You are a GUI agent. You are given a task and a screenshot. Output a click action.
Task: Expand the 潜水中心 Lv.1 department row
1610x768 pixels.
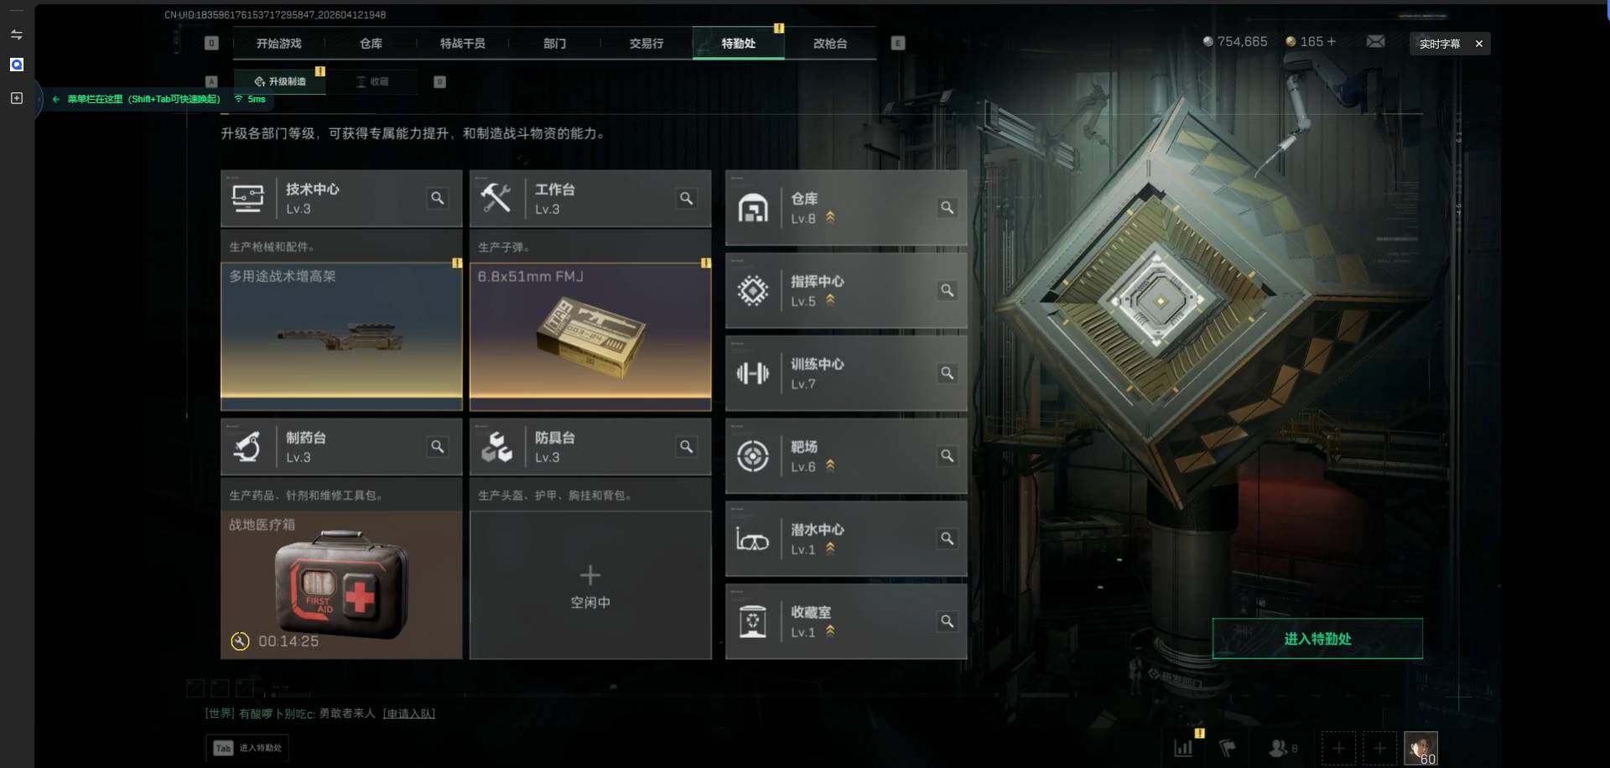click(x=846, y=539)
